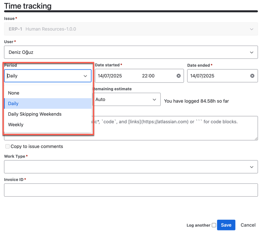This screenshot has height=231, width=260.
Task: Open the User dropdown showing Deniz Oğuz
Action: (x=131, y=52)
